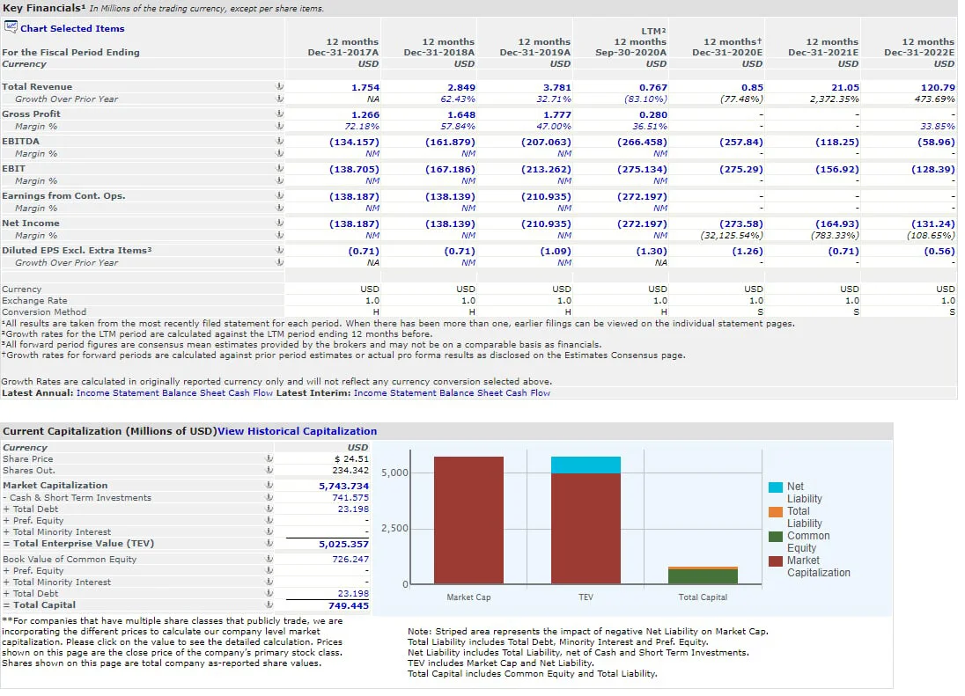Screen dimensions: 965x696
Task: Click the chart-select icon for Gross Profit row
Action: coord(279,114)
